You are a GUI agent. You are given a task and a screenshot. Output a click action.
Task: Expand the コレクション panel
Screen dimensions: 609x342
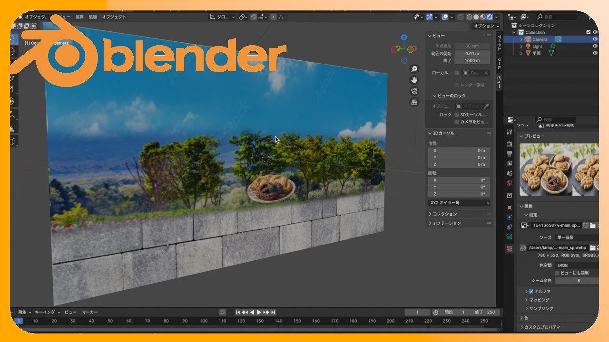(430, 214)
